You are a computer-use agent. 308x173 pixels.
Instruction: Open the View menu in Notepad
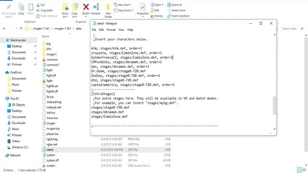coord(121,30)
